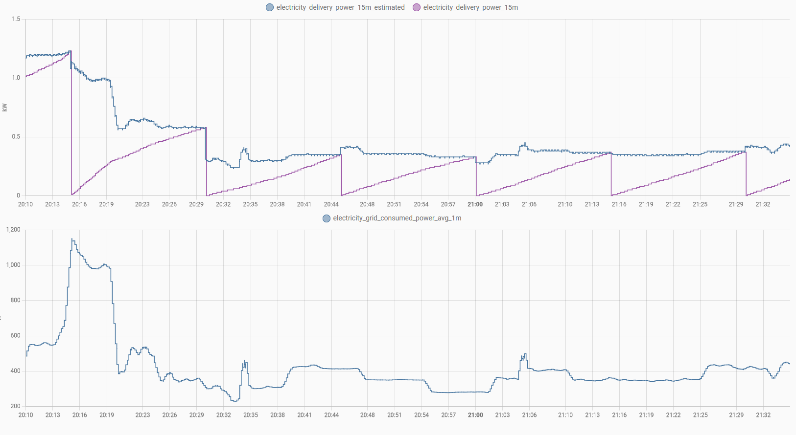The image size is (796, 435).
Task: Click the kW unit label on the y-axis
Action: point(5,108)
